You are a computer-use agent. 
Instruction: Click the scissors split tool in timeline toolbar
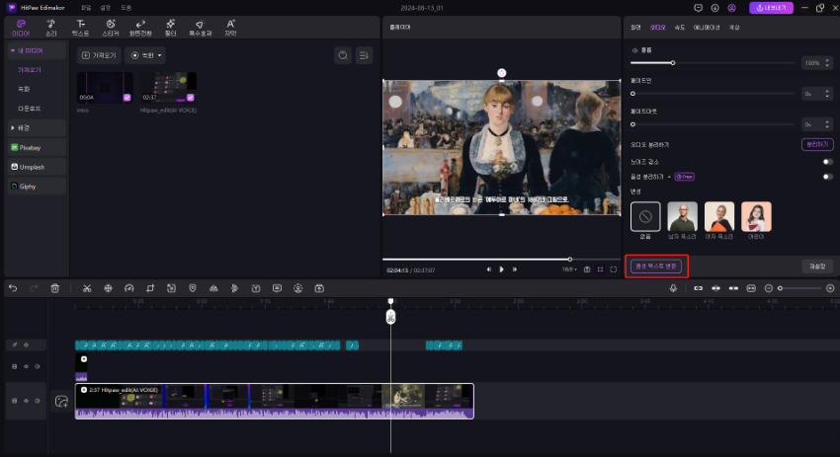click(x=87, y=288)
